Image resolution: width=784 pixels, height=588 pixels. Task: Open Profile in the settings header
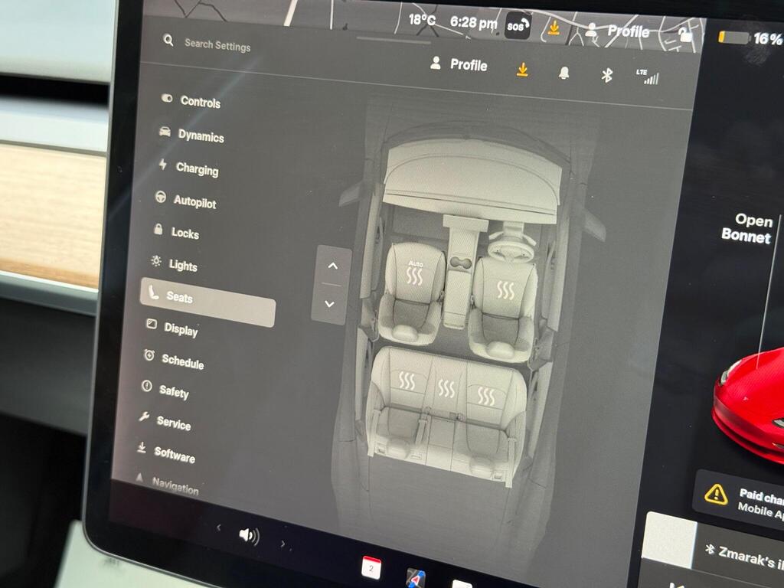(x=459, y=65)
